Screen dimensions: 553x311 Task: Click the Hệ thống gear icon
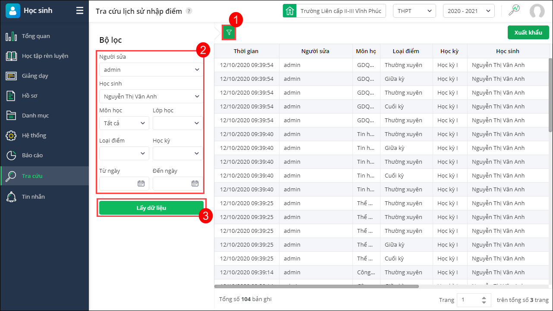click(x=11, y=136)
